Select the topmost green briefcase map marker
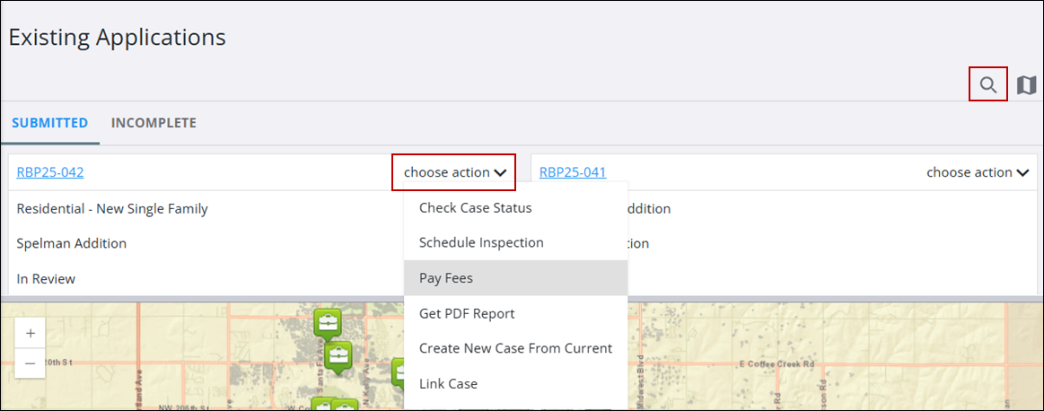Viewport: 1044px width, 411px height. (328, 322)
